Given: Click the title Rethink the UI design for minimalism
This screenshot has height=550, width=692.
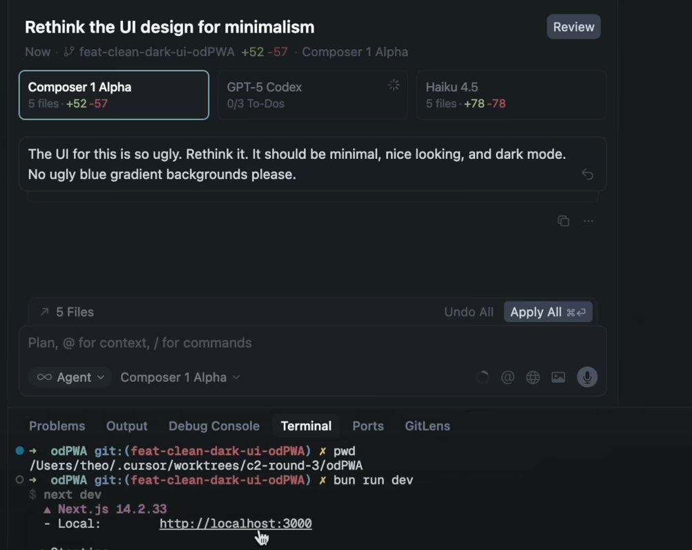Looking at the screenshot, I should click(169, 28).
